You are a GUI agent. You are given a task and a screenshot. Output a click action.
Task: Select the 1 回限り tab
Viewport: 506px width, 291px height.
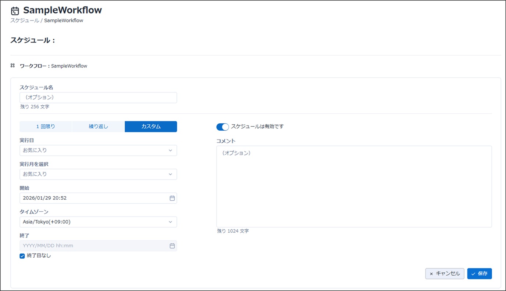pos(46,127)
